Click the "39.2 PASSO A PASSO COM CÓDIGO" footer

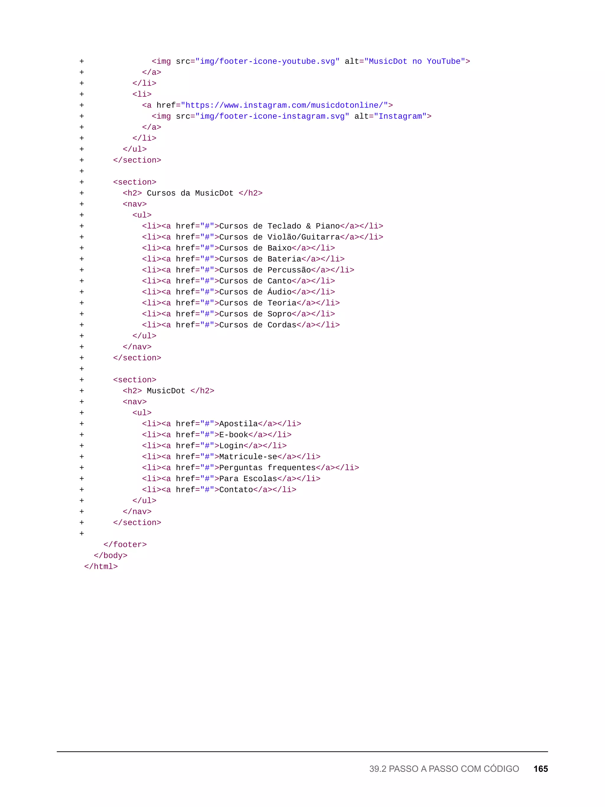[x=444, y=768]
